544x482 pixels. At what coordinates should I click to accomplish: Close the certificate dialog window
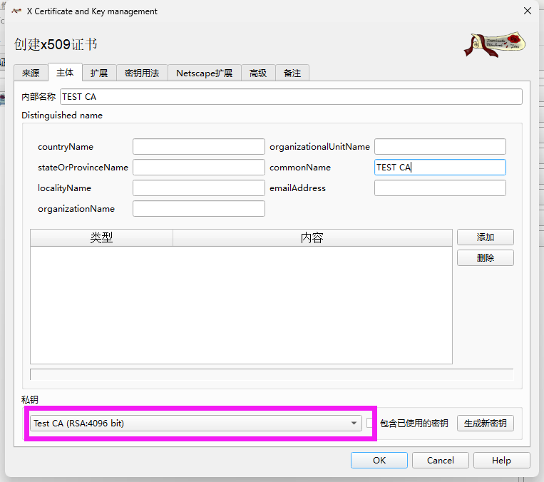click(527, 11)
